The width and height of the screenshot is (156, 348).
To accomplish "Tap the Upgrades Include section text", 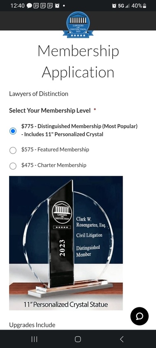I will click(x=32, y=325).
